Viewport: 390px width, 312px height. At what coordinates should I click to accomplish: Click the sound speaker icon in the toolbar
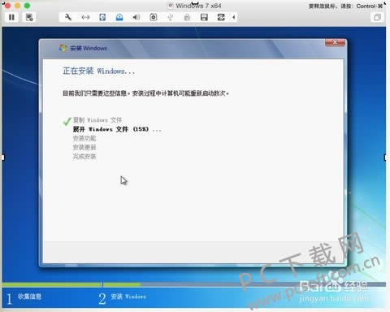pos(136,17)
